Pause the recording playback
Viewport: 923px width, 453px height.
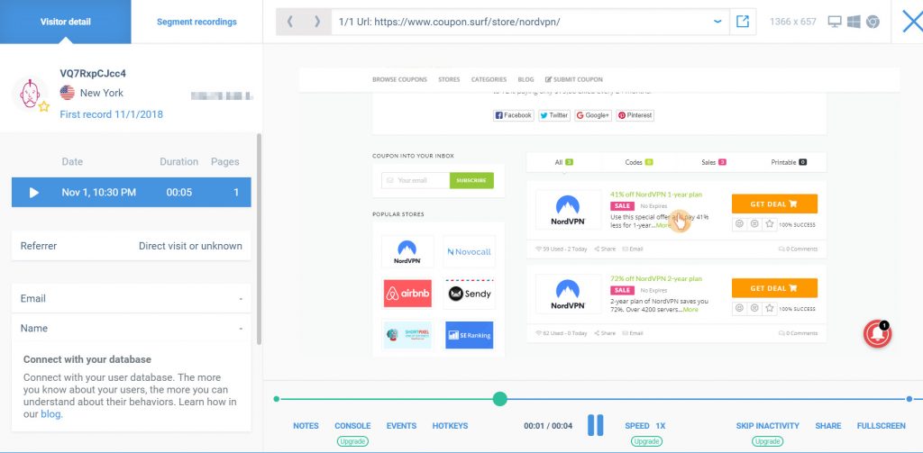point(596,425)
